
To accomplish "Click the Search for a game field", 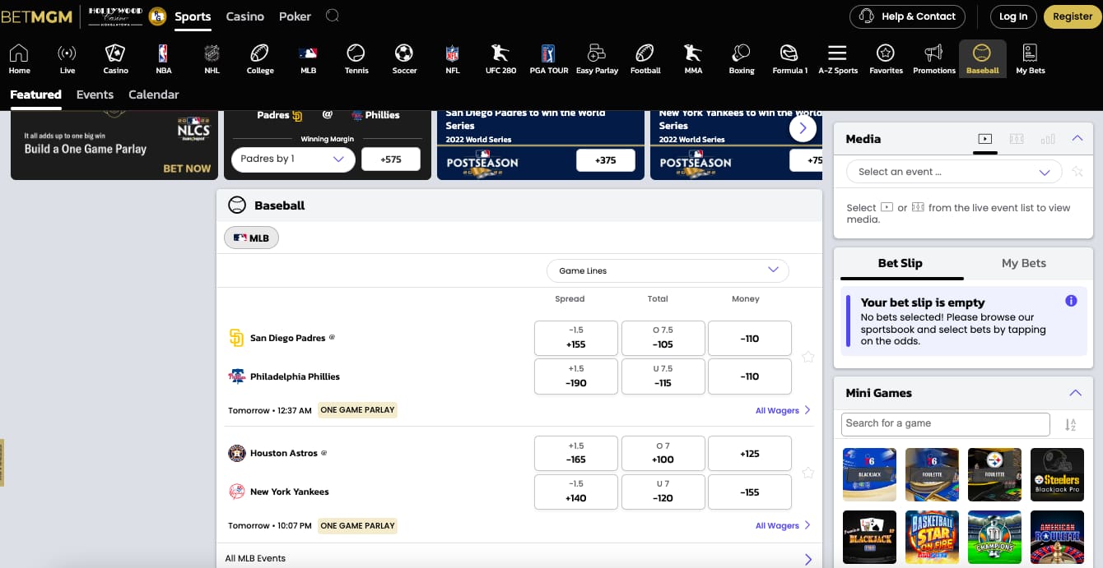I will click(x=946, y=423).
